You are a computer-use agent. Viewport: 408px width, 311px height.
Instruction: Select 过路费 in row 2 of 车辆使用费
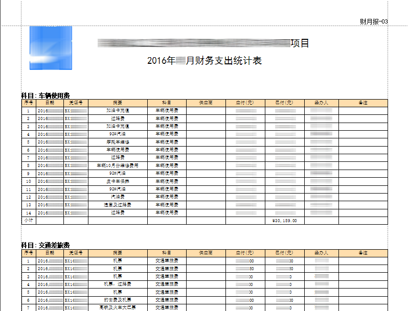point(118,118)
